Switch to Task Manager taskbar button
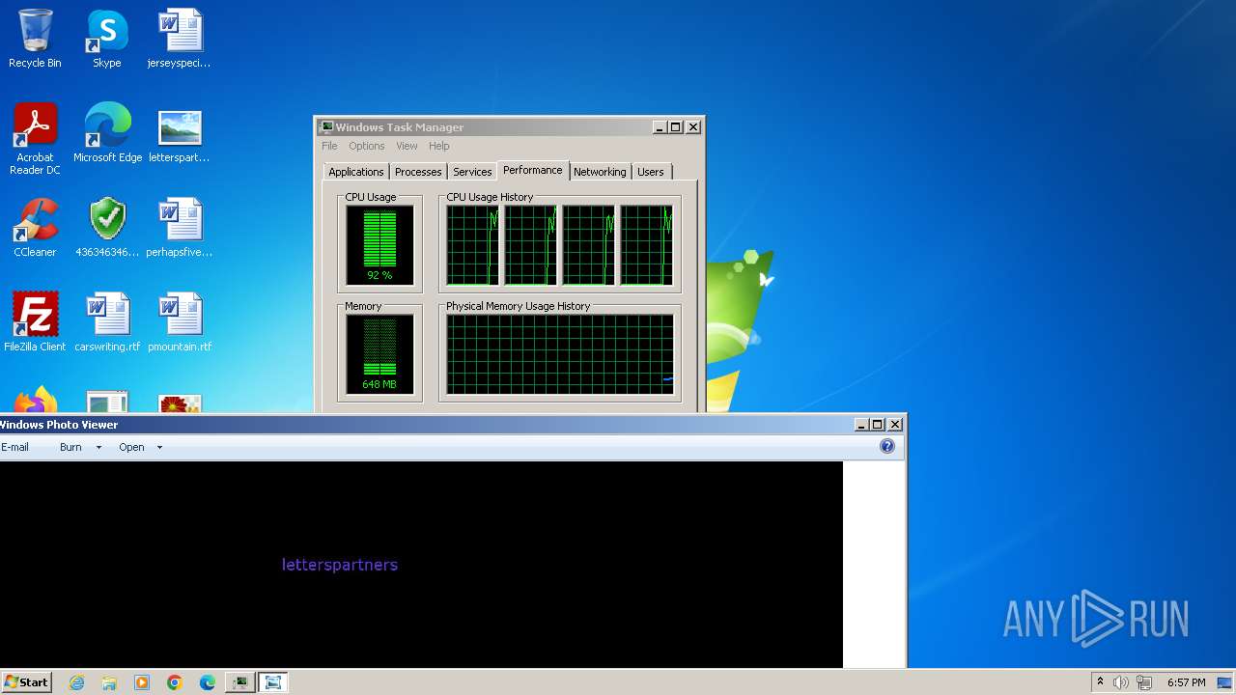The image size is (1236, 695). tap(239, 682)
